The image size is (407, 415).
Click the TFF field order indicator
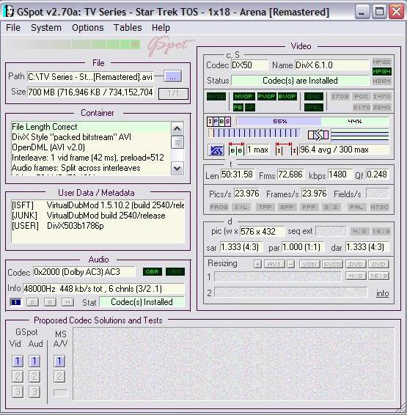coord(265,207)
